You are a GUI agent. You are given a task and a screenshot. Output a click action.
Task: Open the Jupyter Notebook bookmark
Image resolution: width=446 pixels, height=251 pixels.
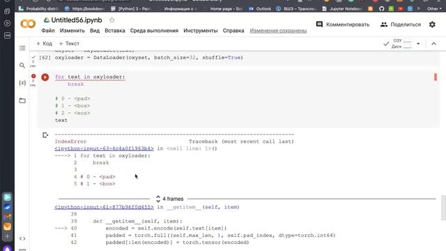pyautogui.click(x=342, y=9)
